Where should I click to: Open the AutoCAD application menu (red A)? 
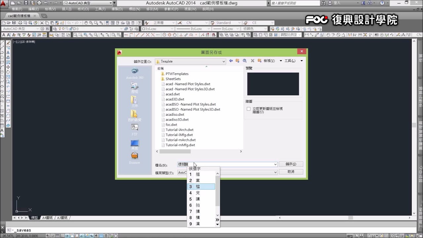point(3,4)
